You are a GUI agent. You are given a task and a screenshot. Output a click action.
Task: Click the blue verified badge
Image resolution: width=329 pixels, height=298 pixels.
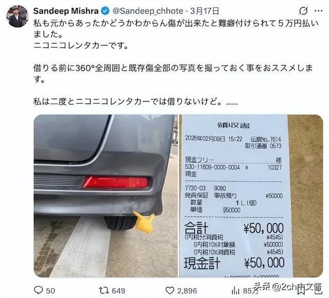[105, 11]
